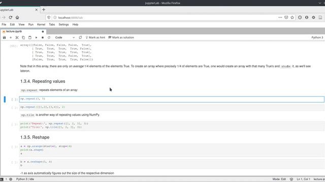The height and width of the screenshot is (182, 325).
Task: Paste cell from clipboard in notebook toolbar
Action: pos(30,37)
